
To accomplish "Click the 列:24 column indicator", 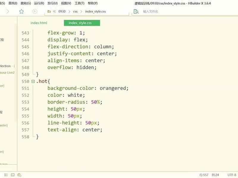I will [x=215, y=175].
